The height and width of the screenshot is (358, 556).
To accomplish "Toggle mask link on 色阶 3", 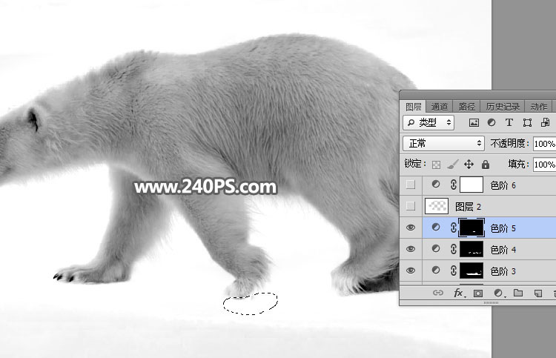I will tap(454, 271).
